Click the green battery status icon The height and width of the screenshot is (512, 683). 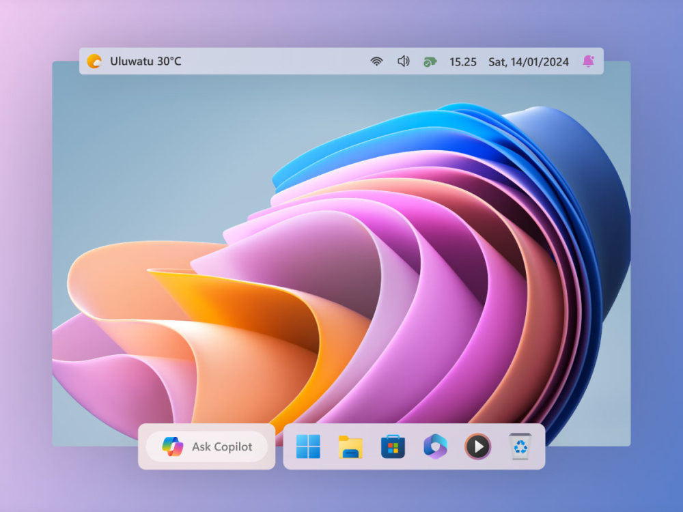pos(430,62)
